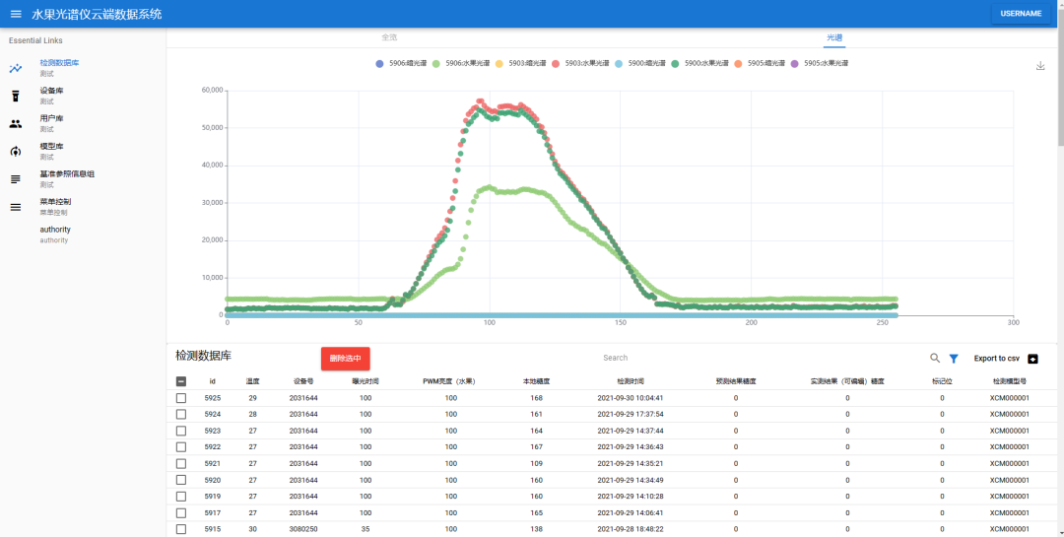Sort table by 标记位 column header
Viewport: 1064px width, 537px height.
point(942,381)
